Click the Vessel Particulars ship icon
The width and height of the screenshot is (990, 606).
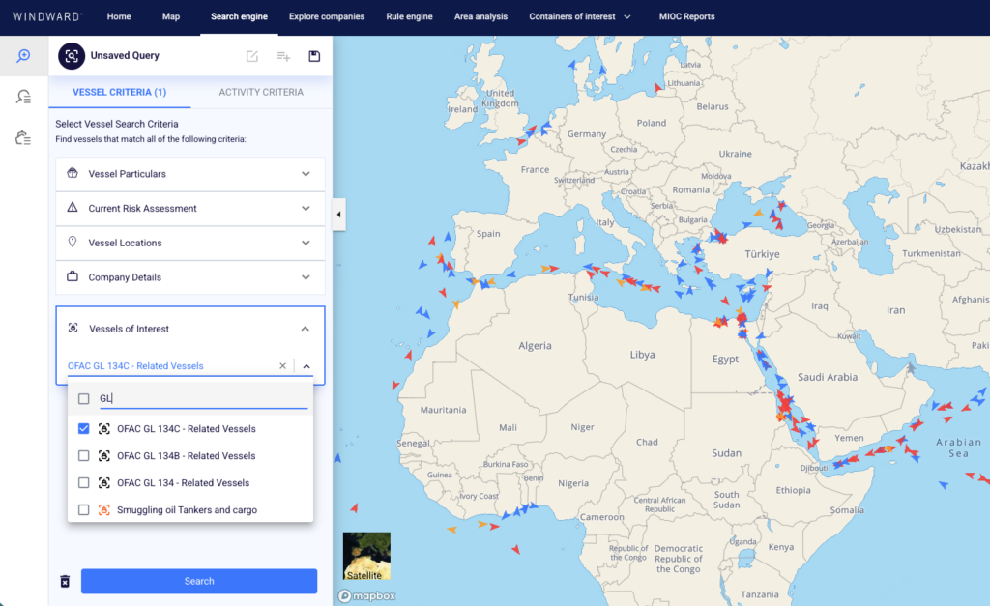point(73,173)
